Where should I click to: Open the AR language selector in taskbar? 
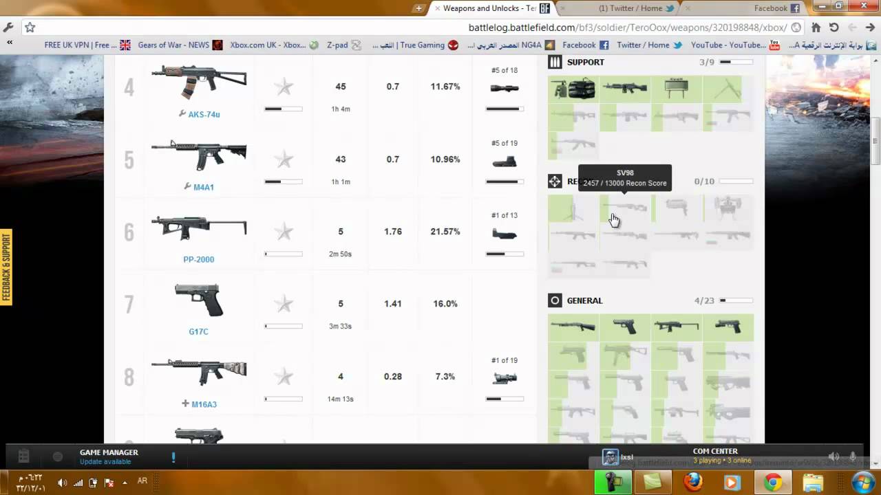(142, 481)
